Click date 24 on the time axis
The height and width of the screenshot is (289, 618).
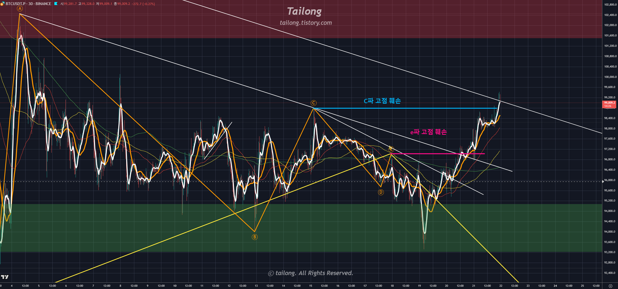pyautogui.click(x=555, y=286)
